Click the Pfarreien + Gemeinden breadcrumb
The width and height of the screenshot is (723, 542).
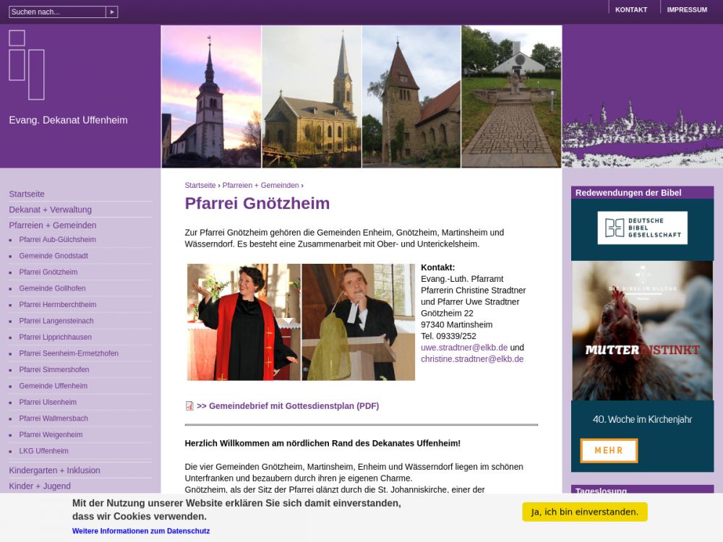[260, 186]
